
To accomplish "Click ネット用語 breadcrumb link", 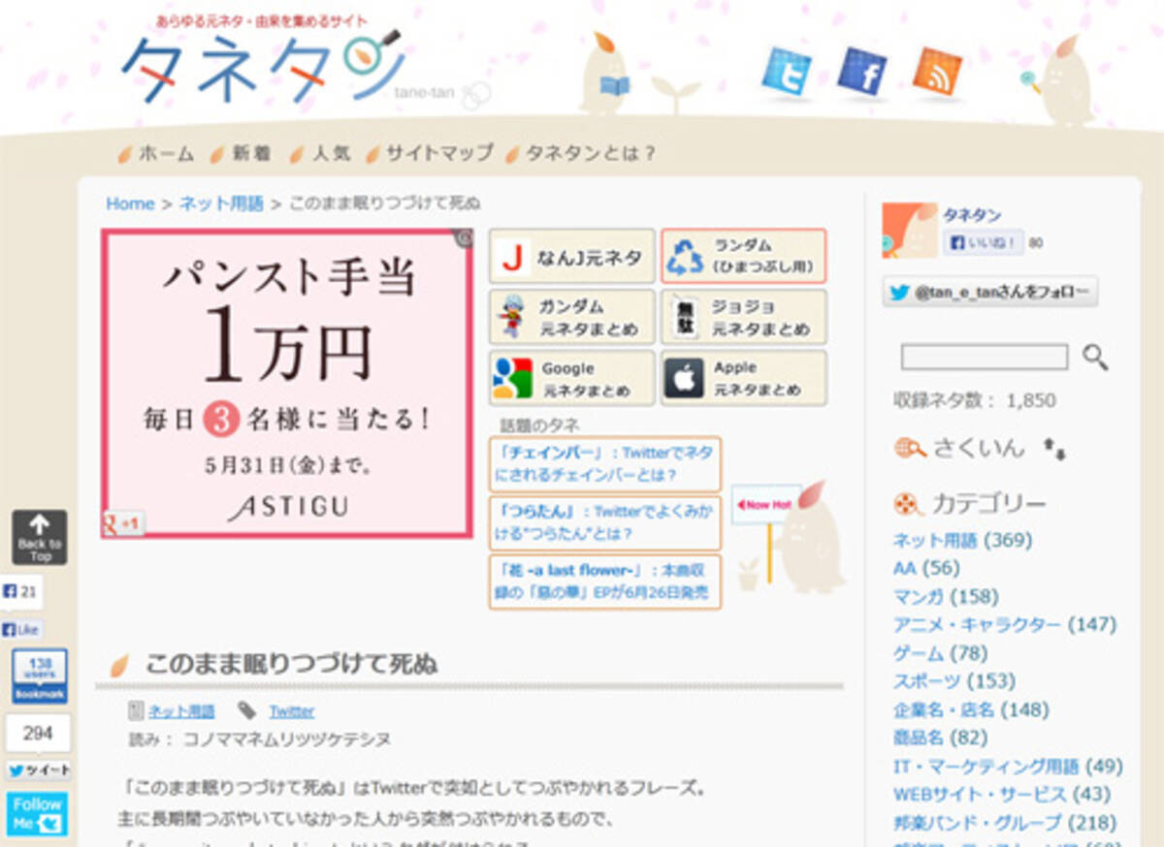I will (x=221, y=204).
